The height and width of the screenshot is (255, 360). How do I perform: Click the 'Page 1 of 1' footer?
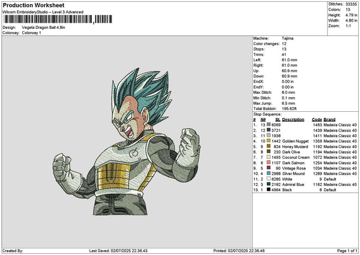pyautogui.click(x=347, y=251)
